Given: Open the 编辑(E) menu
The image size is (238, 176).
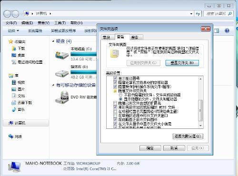Looking at the screenshot, I should coord(27,23).
